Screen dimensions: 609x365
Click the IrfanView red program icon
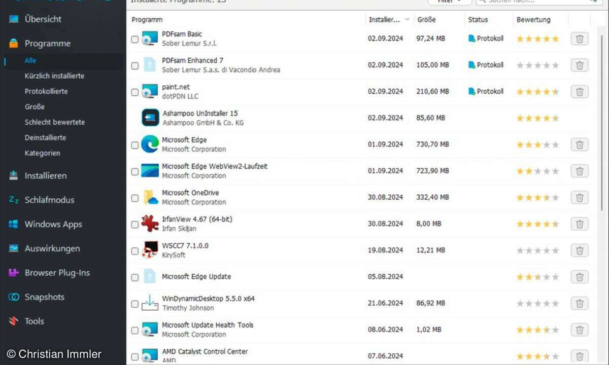pos(150,224)
